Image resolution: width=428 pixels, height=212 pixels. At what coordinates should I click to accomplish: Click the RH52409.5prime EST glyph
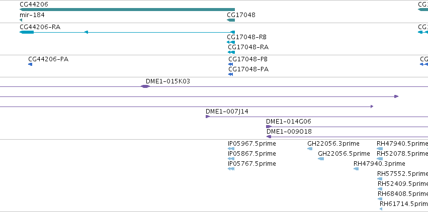tap(380, 189)
